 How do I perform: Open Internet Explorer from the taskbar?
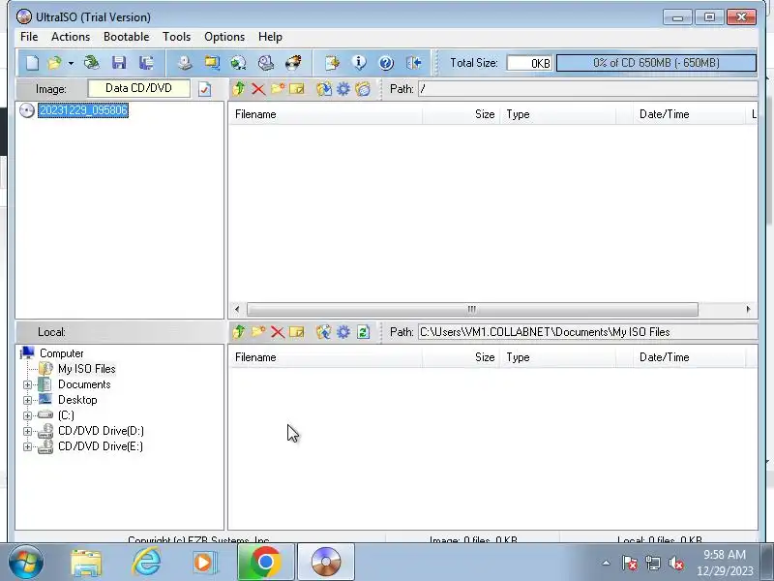[147, 563]
